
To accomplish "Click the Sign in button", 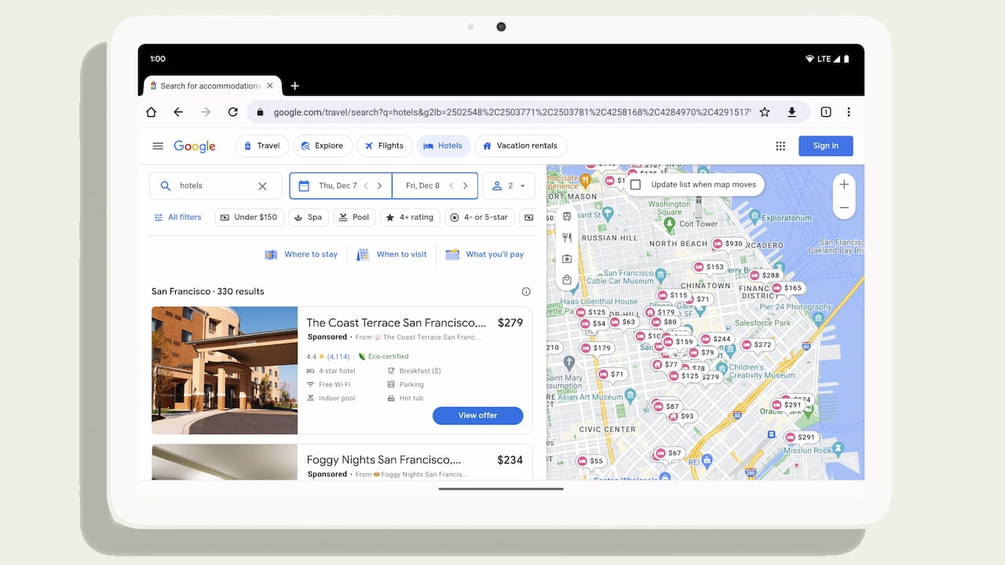I will pos(826,146).
